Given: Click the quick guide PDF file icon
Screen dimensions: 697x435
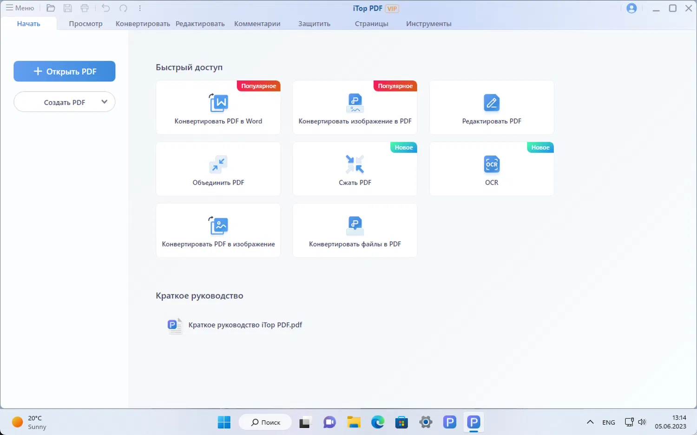Looking at the screenshot, I should (175, 325).
